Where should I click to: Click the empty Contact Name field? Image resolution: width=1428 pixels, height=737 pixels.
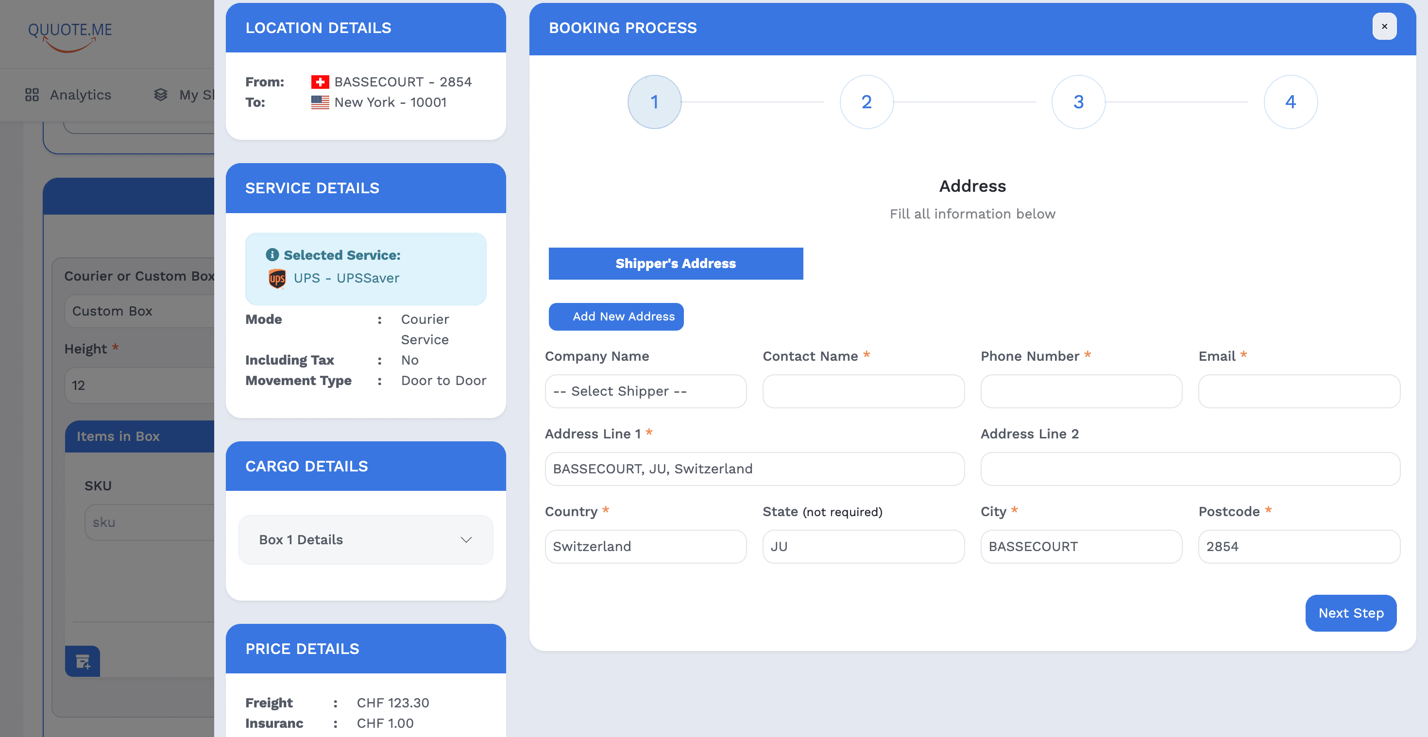[863, 391]
